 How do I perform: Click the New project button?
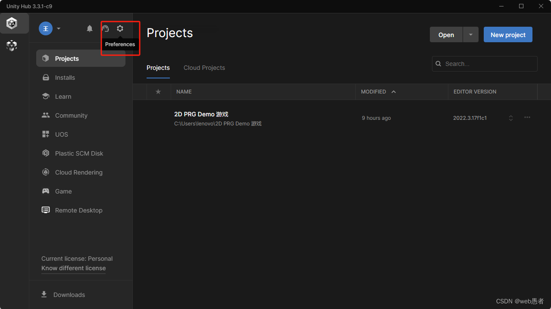508,34
